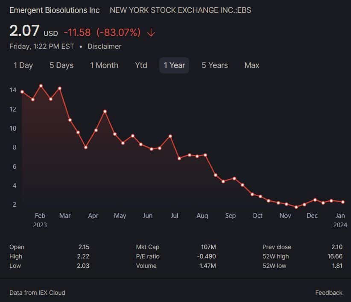Switch to the 5 Days range
The height and width of the screenshot is (302, 351).
click(61, 65)
